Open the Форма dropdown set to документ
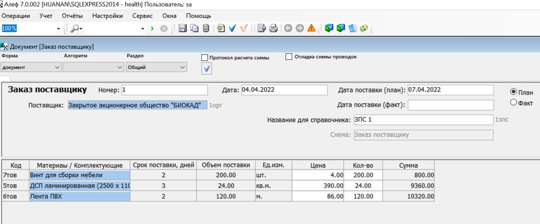Screen dimensions: 540x224 click(x=31, y=67)
